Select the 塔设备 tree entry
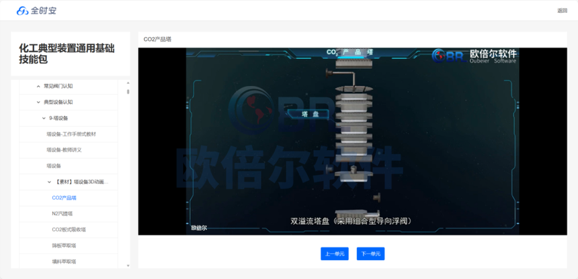578x279 pixels. (54, 166)
